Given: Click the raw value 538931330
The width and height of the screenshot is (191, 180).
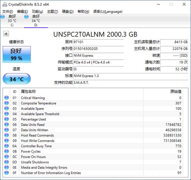Looking at the screenshot, I should click(x=172, y=135).
